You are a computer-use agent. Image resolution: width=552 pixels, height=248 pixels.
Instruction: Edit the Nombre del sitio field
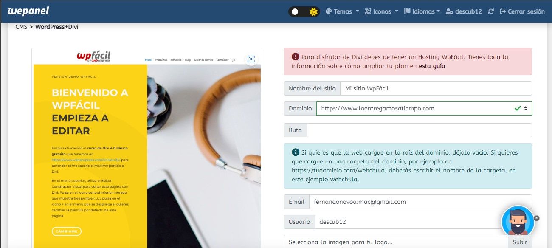(436, 88)
